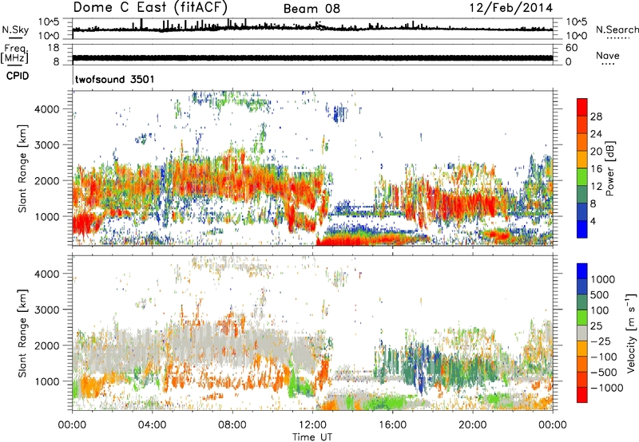
Task: Click the '-500' label on the Velocity color bar
Action: (x=604, y=372)
